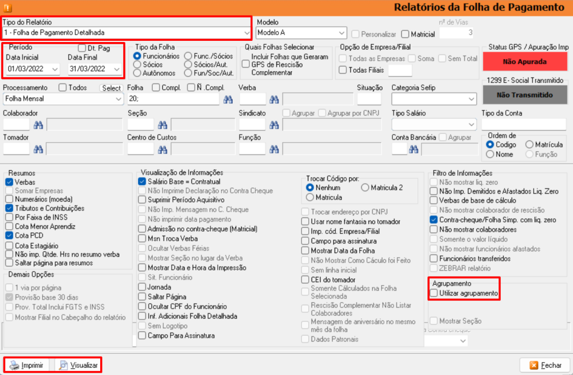Click the Folha input field containing 20;
Viewport: 573px width, 375px height.
pos(172,99)
